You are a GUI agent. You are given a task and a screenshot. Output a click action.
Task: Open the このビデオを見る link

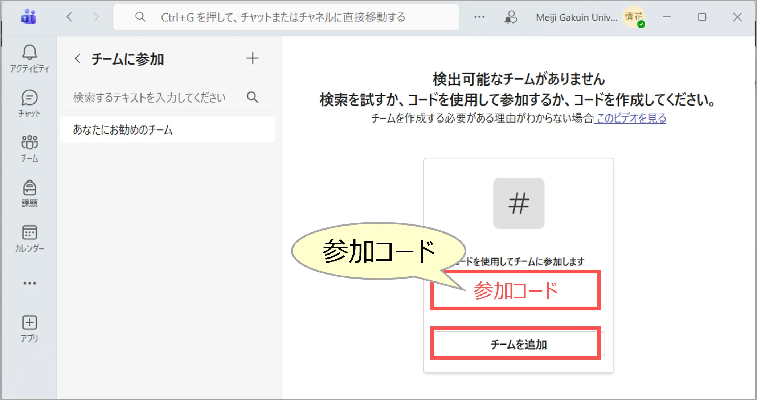(x=631, y=118)
